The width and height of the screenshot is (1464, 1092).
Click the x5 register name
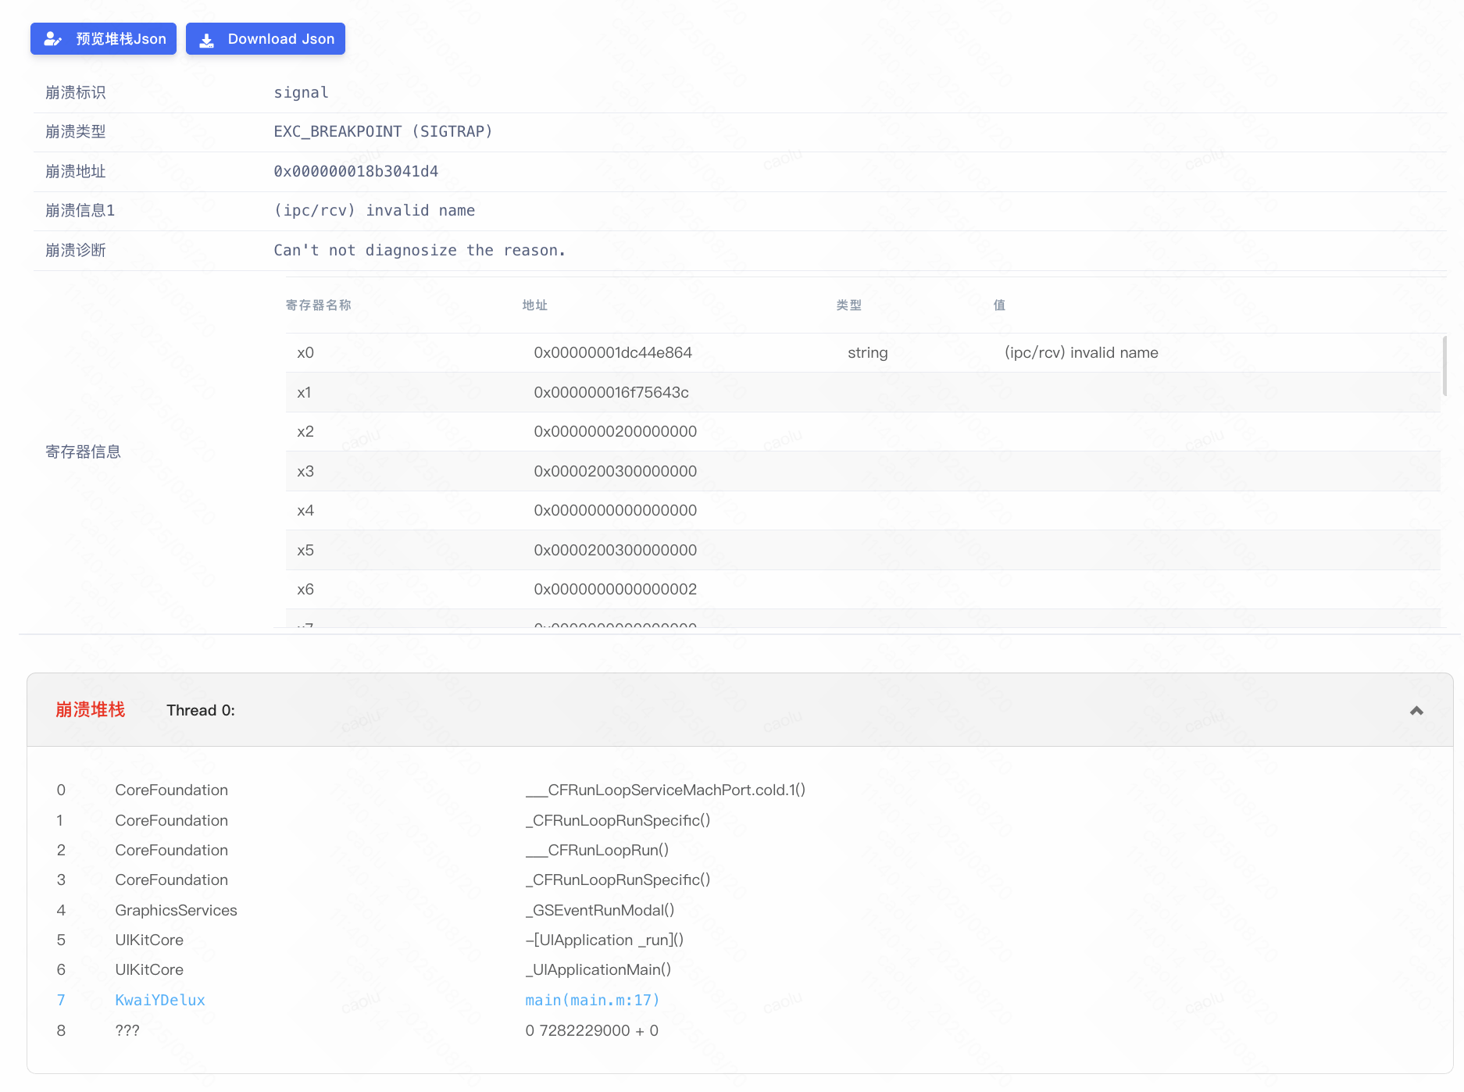tap(305, 550)
